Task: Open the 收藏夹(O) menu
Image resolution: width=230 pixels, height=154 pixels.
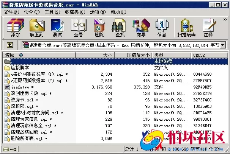Action: pos(75,12)
